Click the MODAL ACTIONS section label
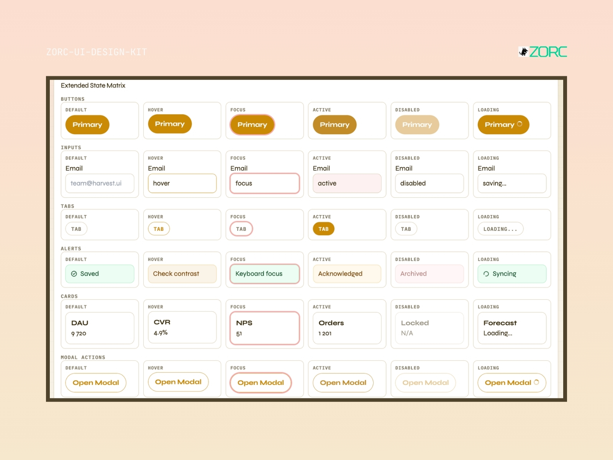 click(83, 357)
